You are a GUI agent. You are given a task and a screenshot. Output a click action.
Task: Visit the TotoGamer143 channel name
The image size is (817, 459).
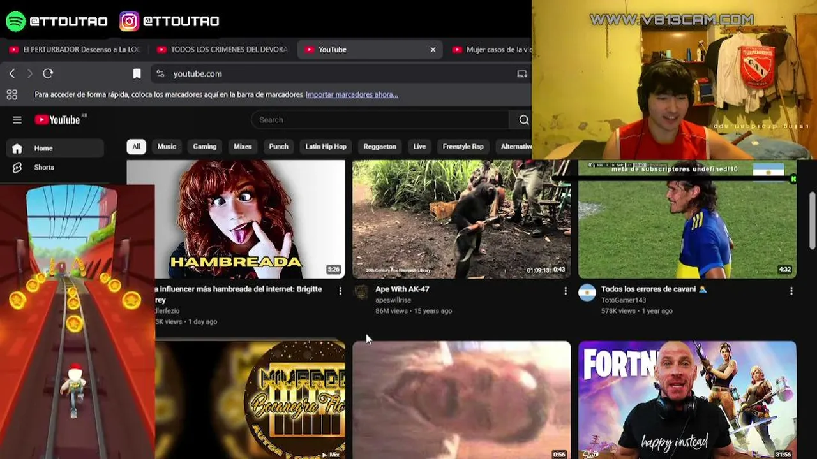click(x=624, y=300)
